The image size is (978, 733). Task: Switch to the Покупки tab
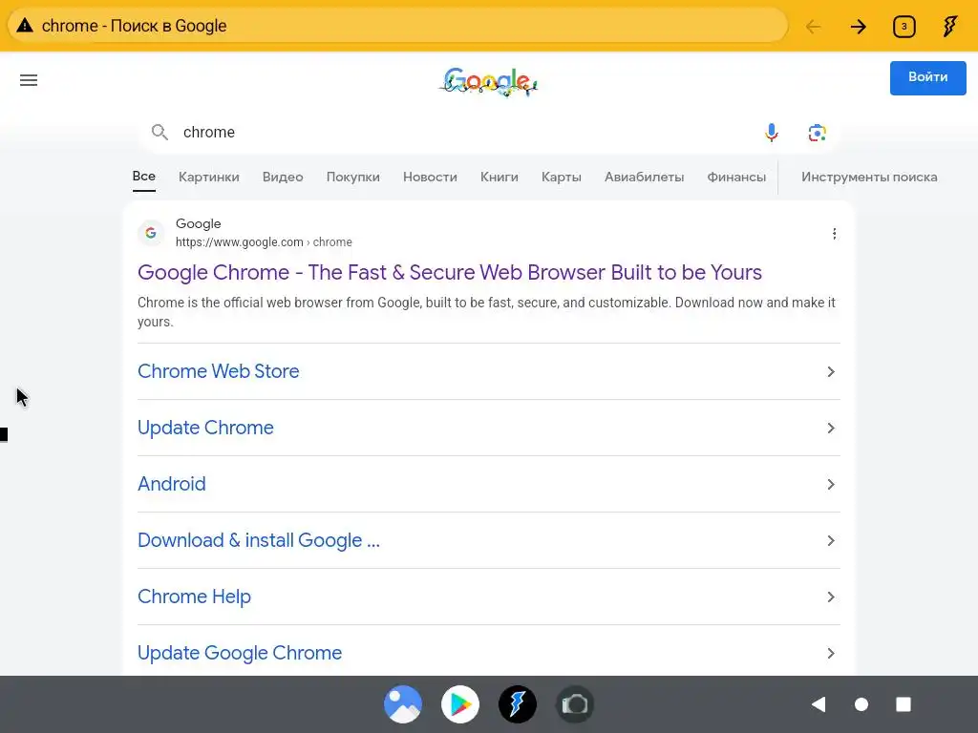353,177
